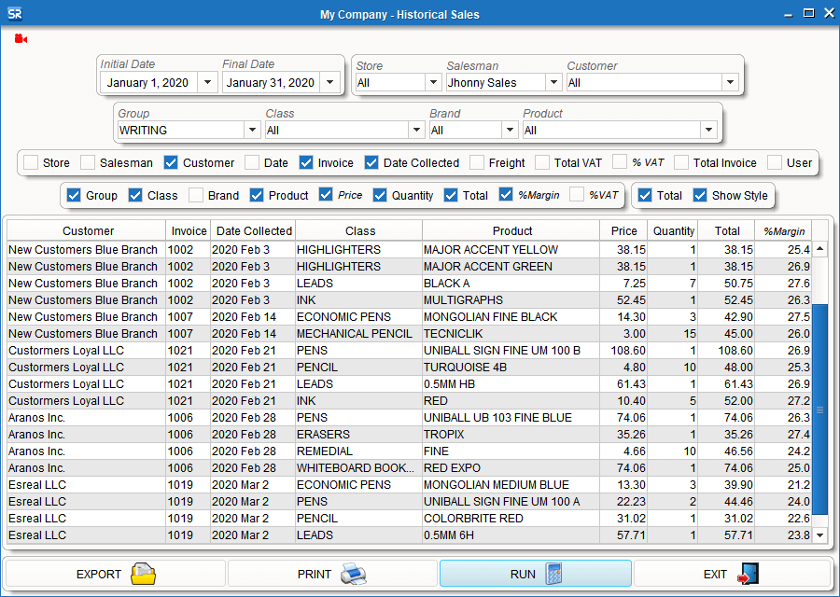Viewport: 840px width, 597px height.
Task: Click the MECHANICAL PENCIL class cell
Action: [x=359, y=334]
